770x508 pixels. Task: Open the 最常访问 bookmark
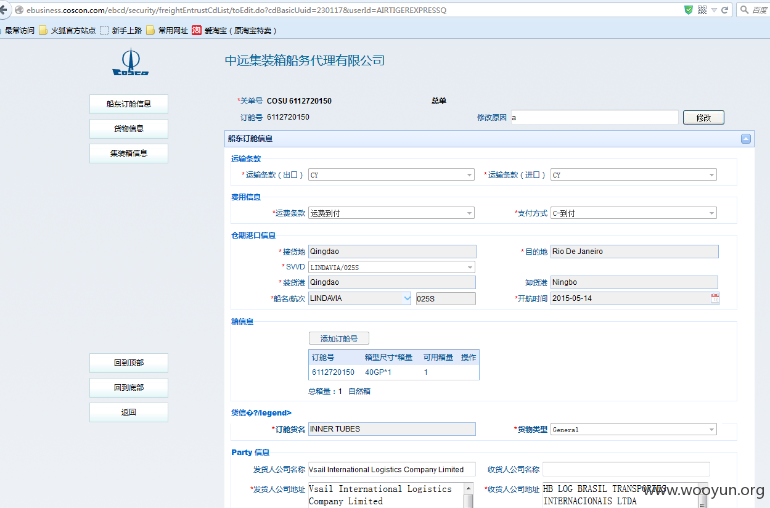[x=17, y=30]
